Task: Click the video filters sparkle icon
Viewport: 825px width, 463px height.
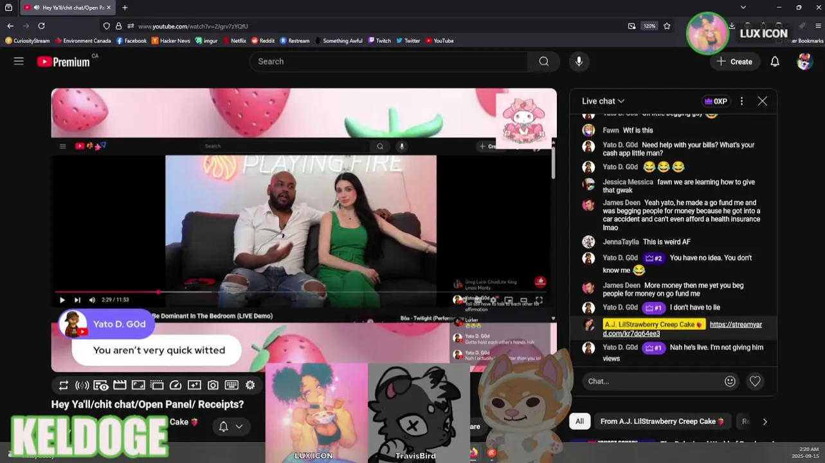Action: coord(194,385)
